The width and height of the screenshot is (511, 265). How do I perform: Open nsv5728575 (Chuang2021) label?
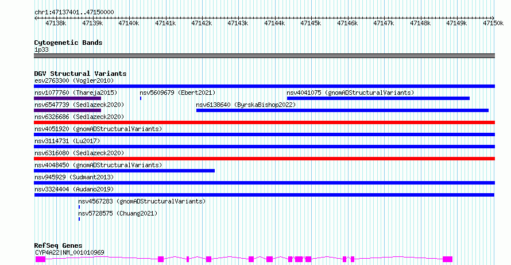[x=118, y=213]
